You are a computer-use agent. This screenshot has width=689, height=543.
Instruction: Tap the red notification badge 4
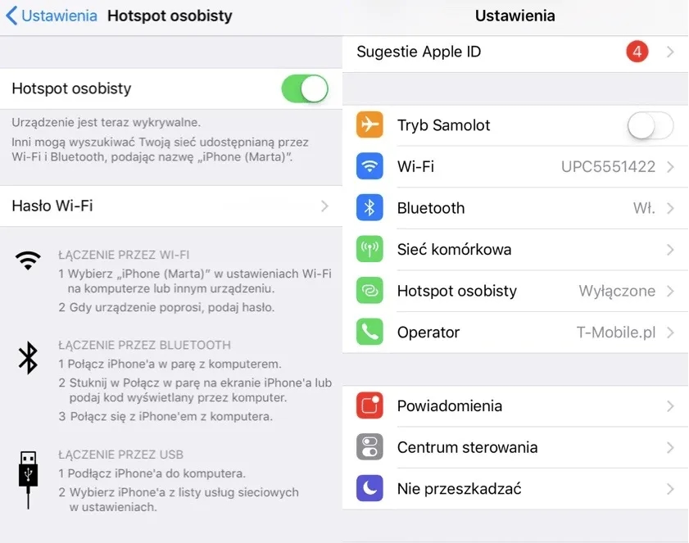coord(637,52)
